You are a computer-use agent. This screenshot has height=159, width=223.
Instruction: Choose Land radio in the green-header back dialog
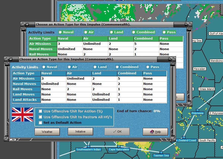pos(111,32)
